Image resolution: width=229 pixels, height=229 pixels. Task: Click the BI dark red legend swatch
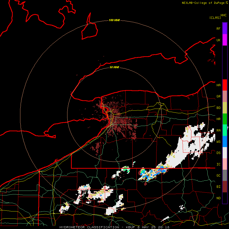click(x=225, y=187)
